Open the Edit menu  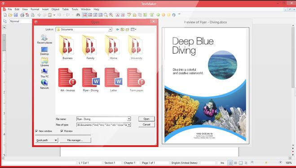pos(17,9)
